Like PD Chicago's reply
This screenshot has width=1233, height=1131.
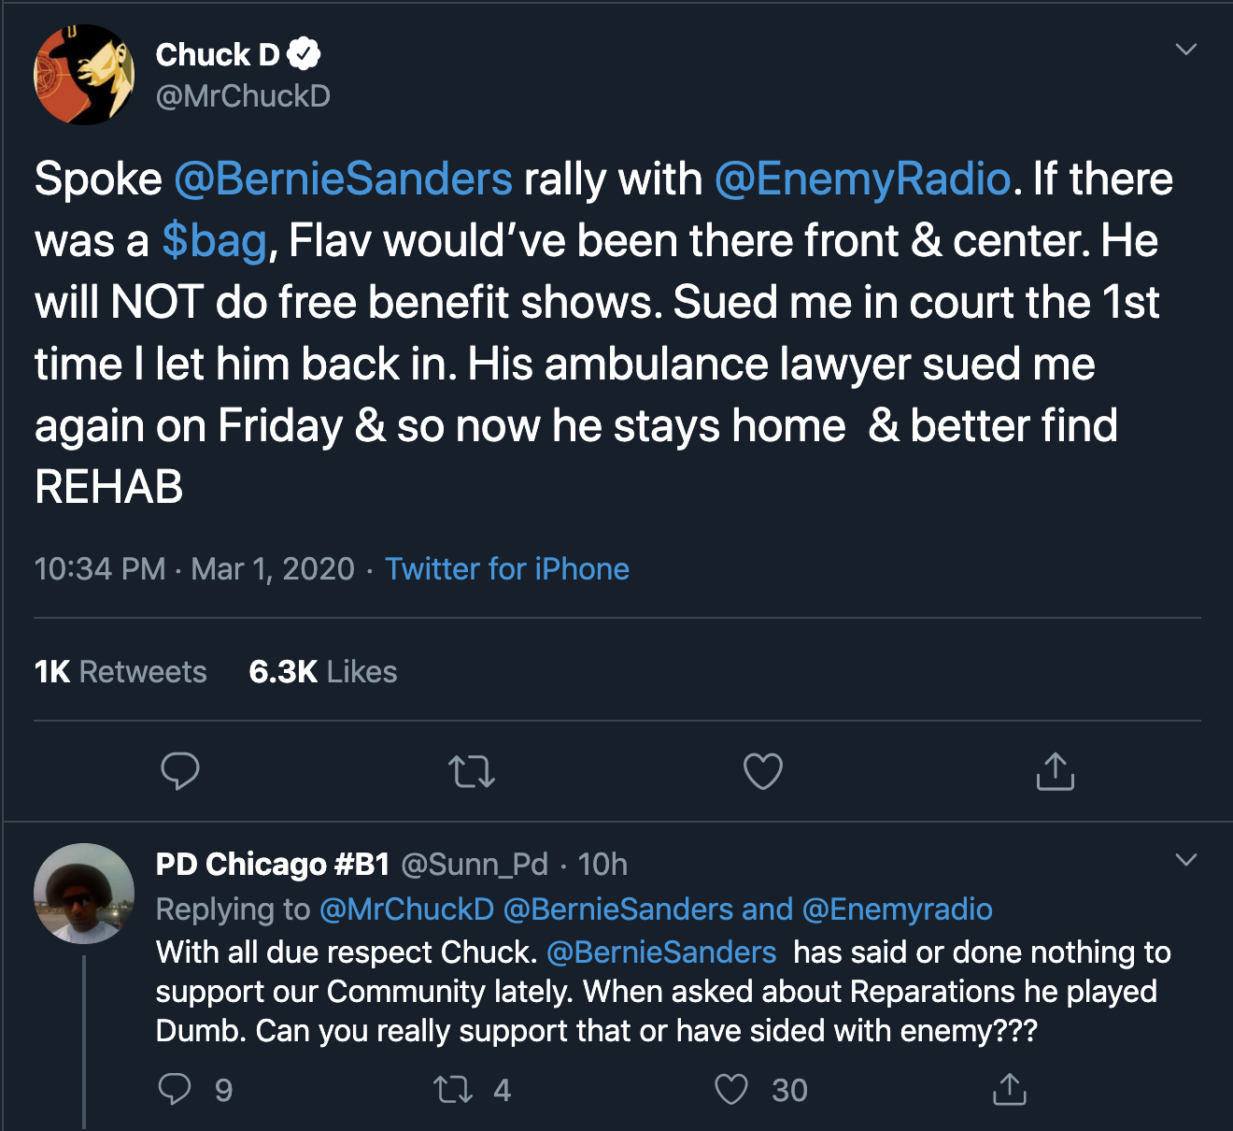pos(730,1089)
